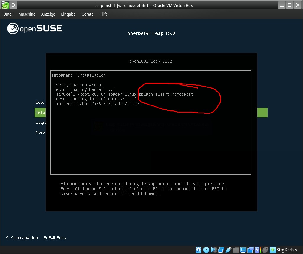Viewport: 303px width, 254px height.
Task: Maximize the VirtualBox window
Action: click(x=290, y=5)
